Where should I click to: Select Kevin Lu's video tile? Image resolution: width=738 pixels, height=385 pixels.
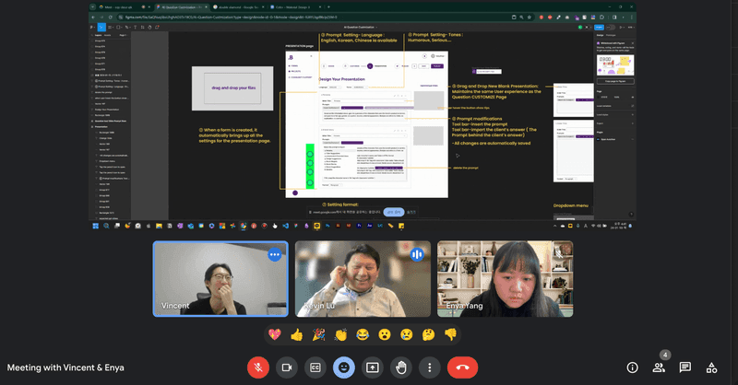pos(363,279)
